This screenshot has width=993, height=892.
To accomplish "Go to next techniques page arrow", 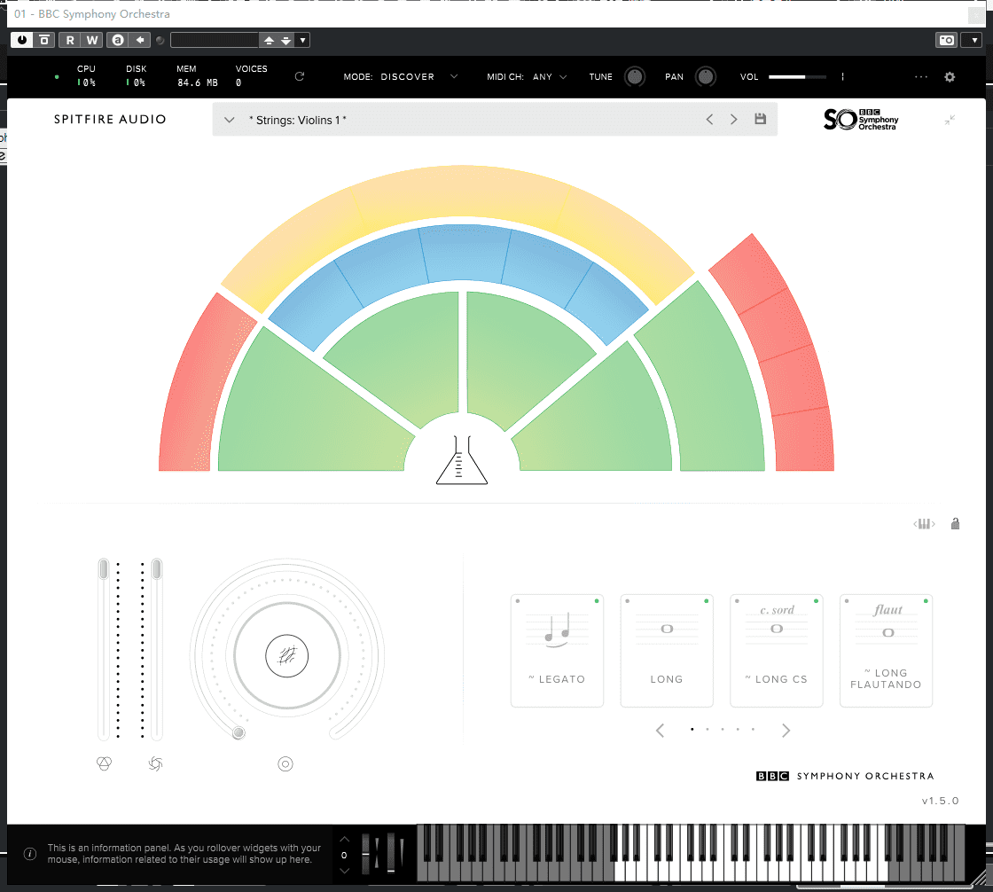I will tap(786, 731).
